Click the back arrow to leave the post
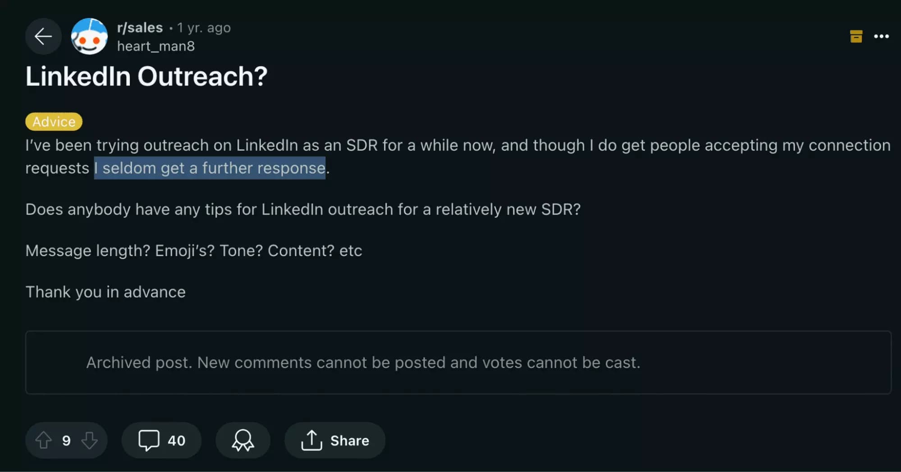This screenshot has height=472, width=901. coord(43,36)
